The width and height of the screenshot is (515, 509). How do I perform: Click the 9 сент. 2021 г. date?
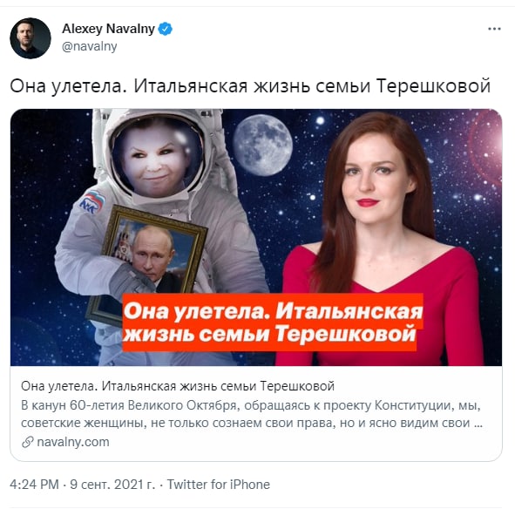tap(112, 485)
